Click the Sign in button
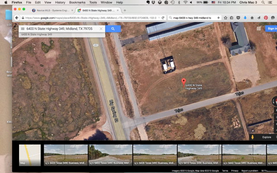The height and width of the screenshot is (173, 277). [271, 29]
